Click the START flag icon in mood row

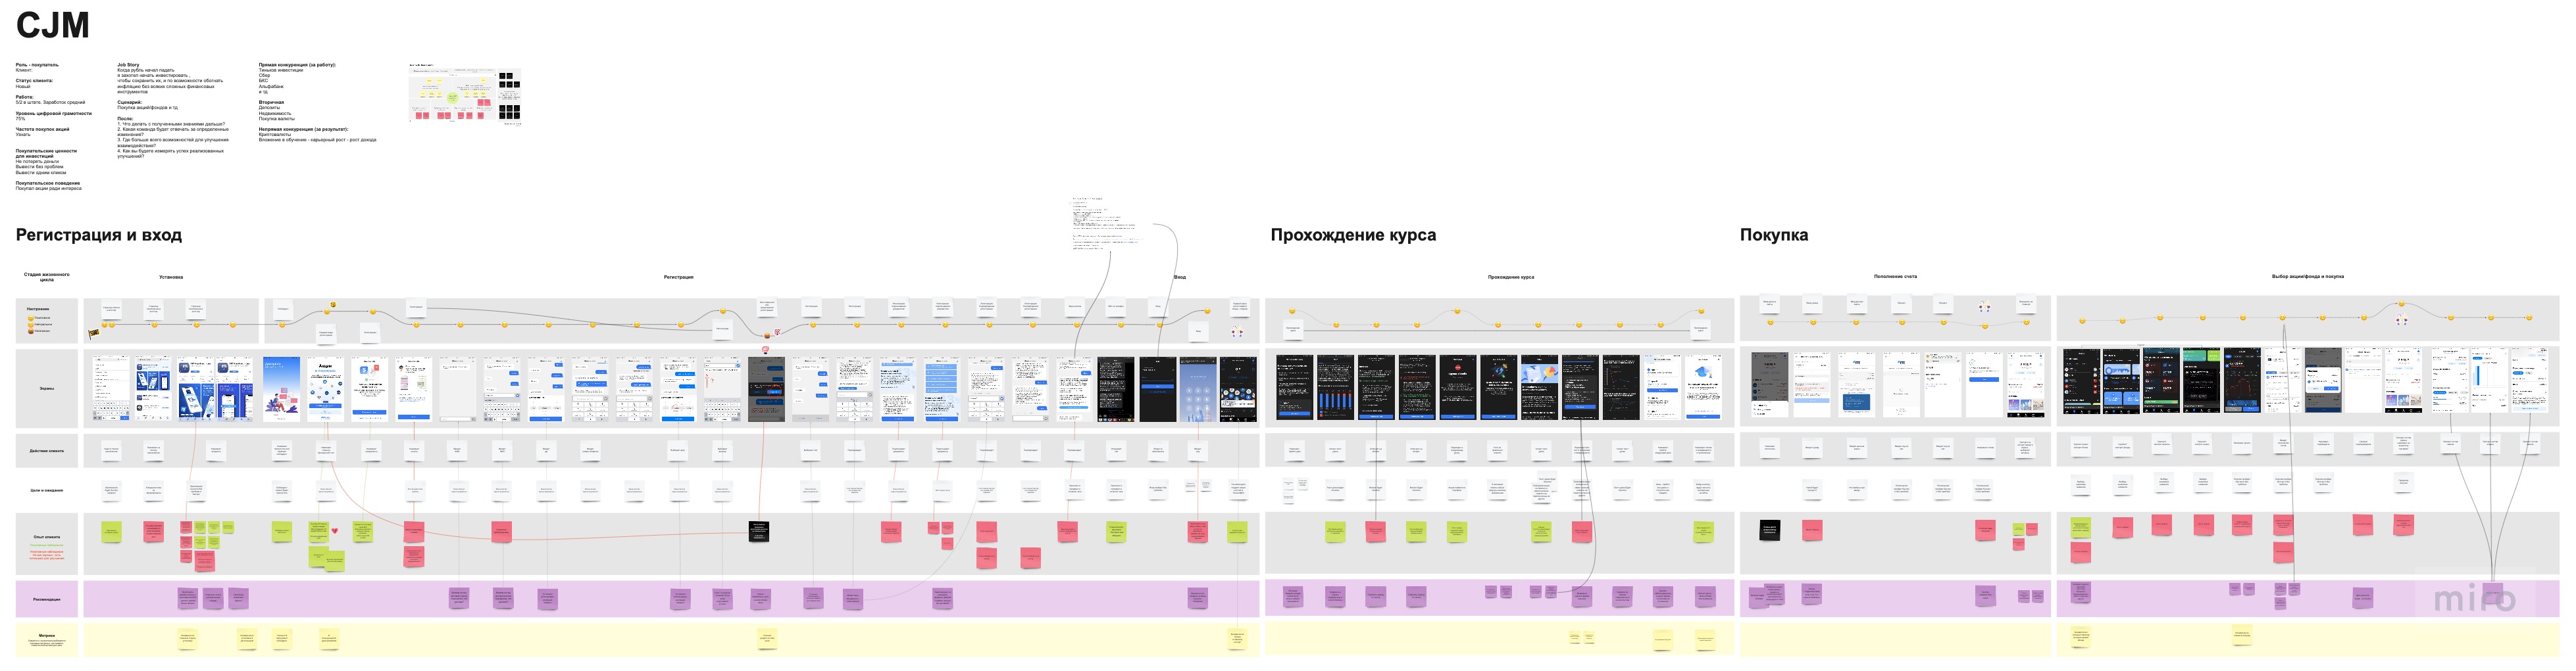coord(94,333)
